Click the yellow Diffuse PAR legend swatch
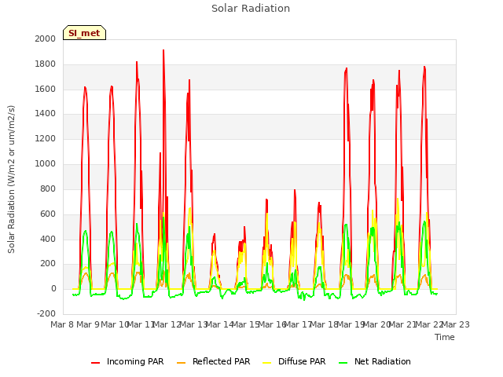 [x=267, y=363]
